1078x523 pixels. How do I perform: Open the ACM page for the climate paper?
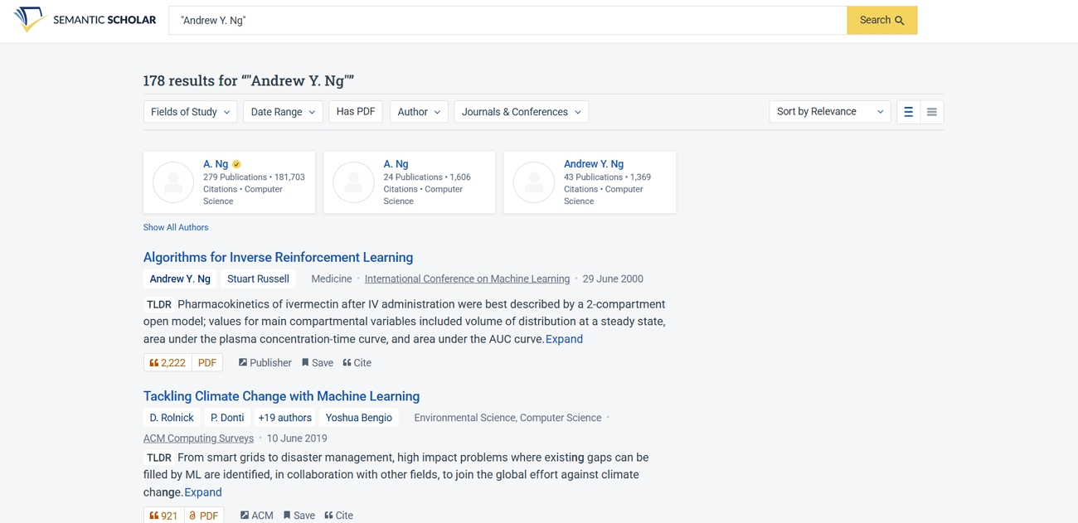click(x=256, y=515)
